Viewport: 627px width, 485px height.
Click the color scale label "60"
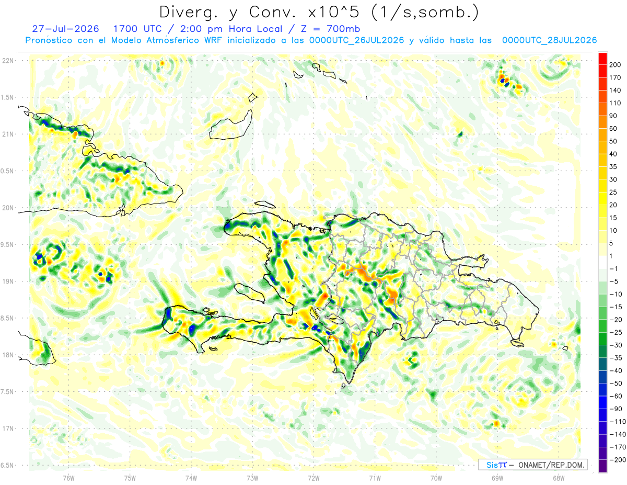613,128
